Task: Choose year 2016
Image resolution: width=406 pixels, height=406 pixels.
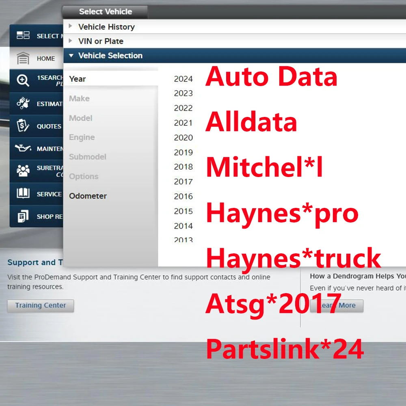Action: [x=184, y=196]
